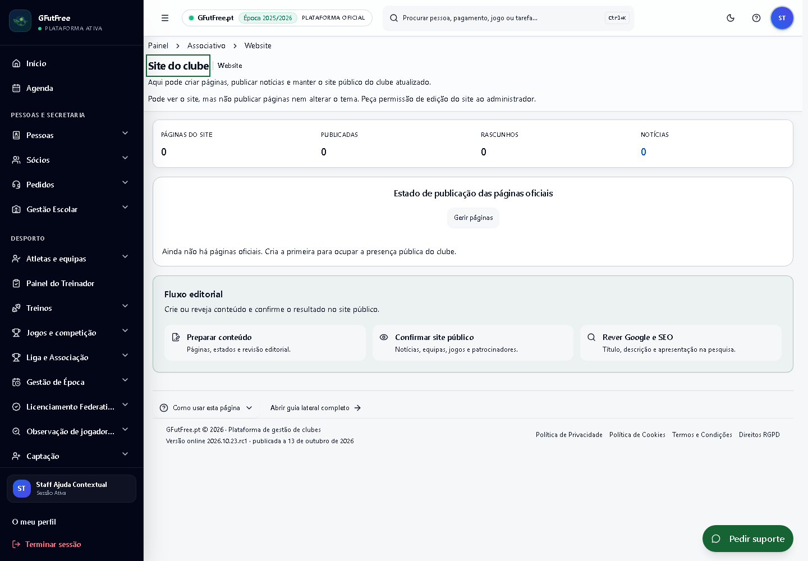
Task: Go to Painel in the breadcrumb
Action: point(158,45)
